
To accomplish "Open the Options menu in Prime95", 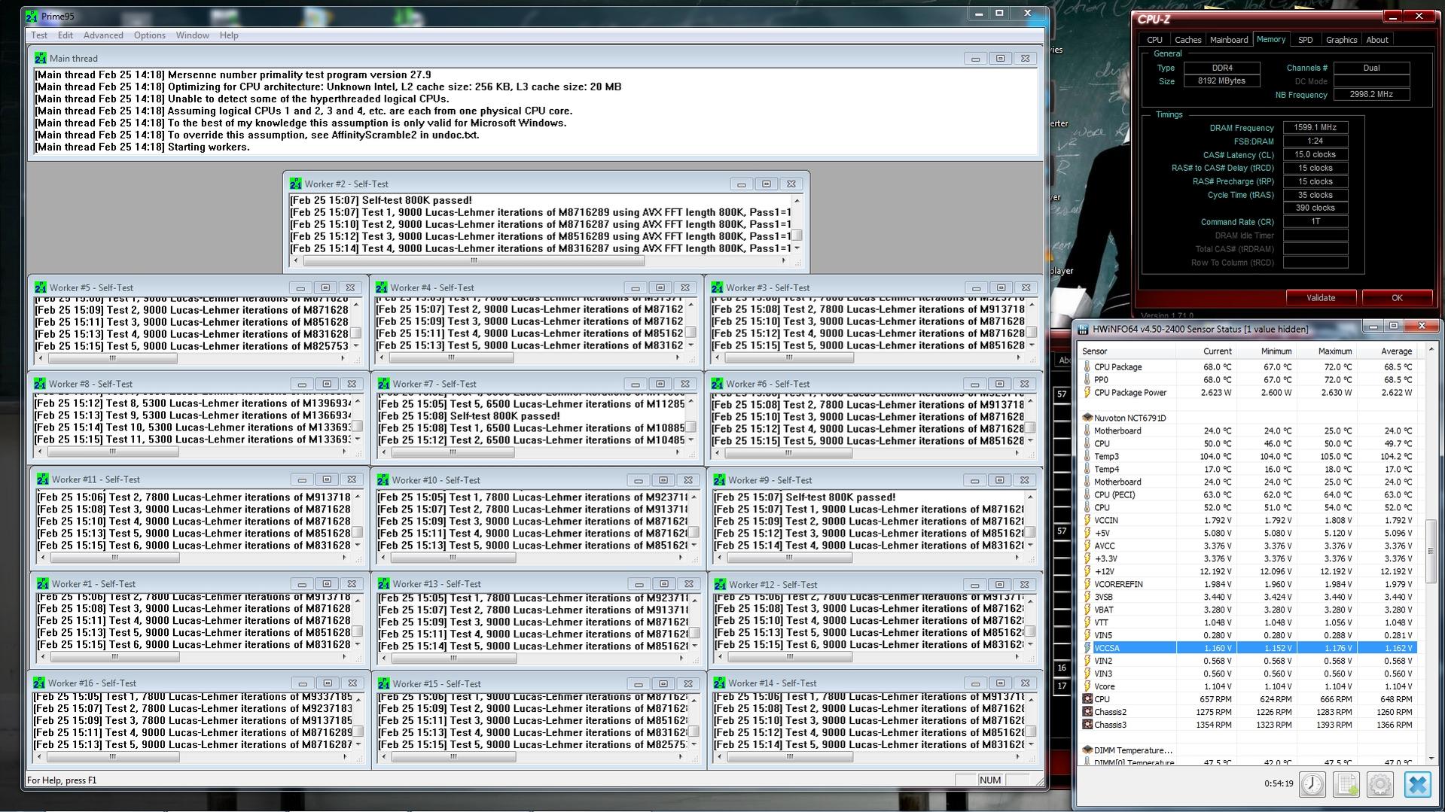I will click(150, 35).
